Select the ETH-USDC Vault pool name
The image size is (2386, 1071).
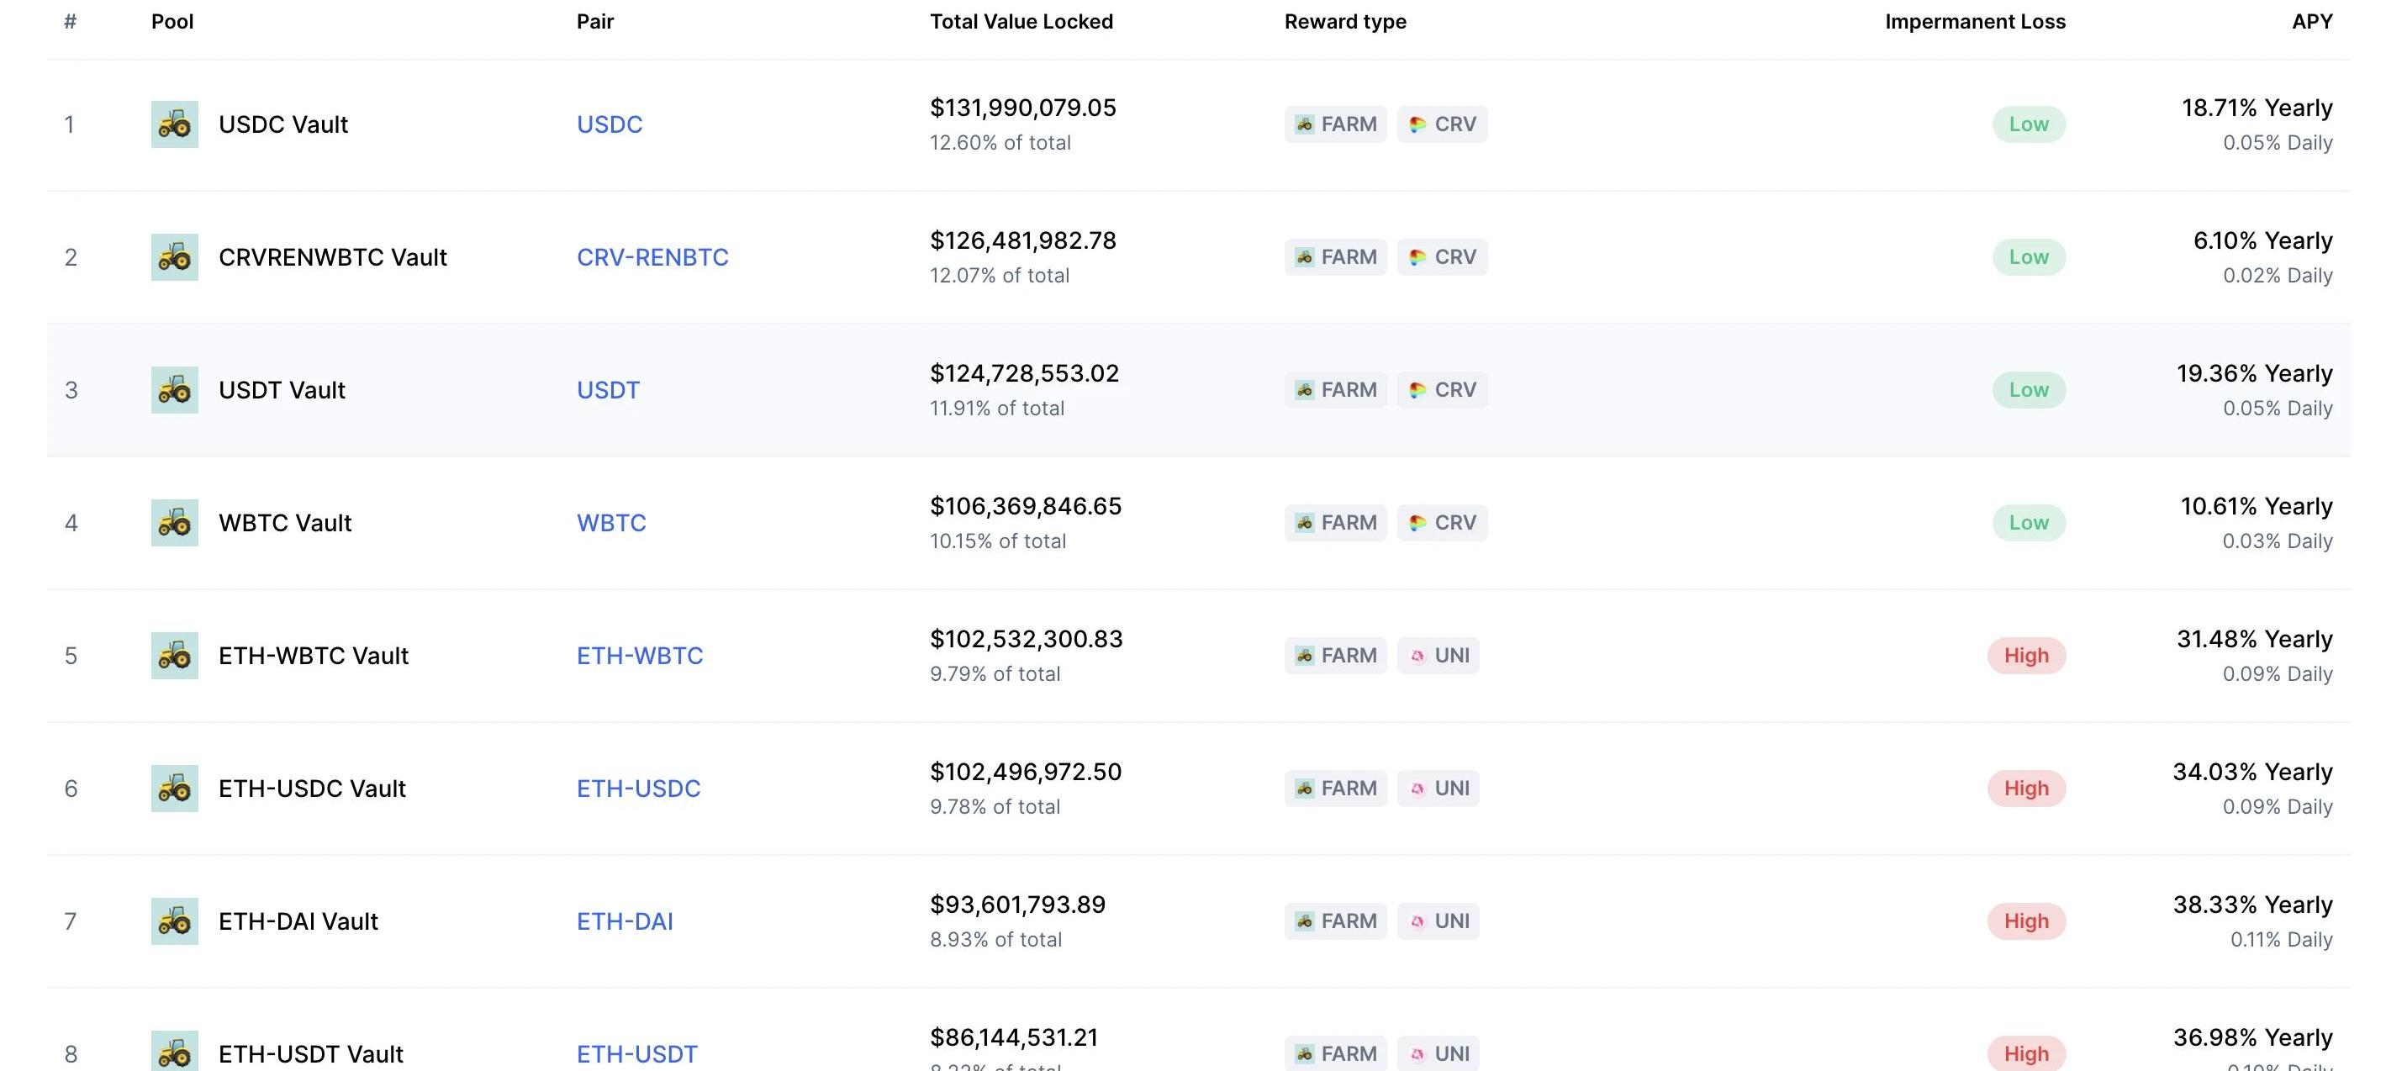coord(312,789)
